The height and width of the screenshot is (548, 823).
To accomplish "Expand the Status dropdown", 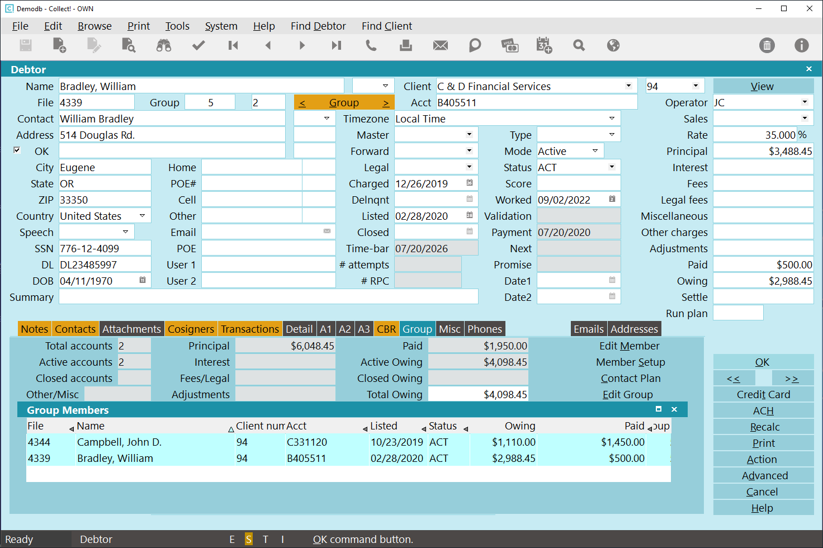I will tap(612, 167).
